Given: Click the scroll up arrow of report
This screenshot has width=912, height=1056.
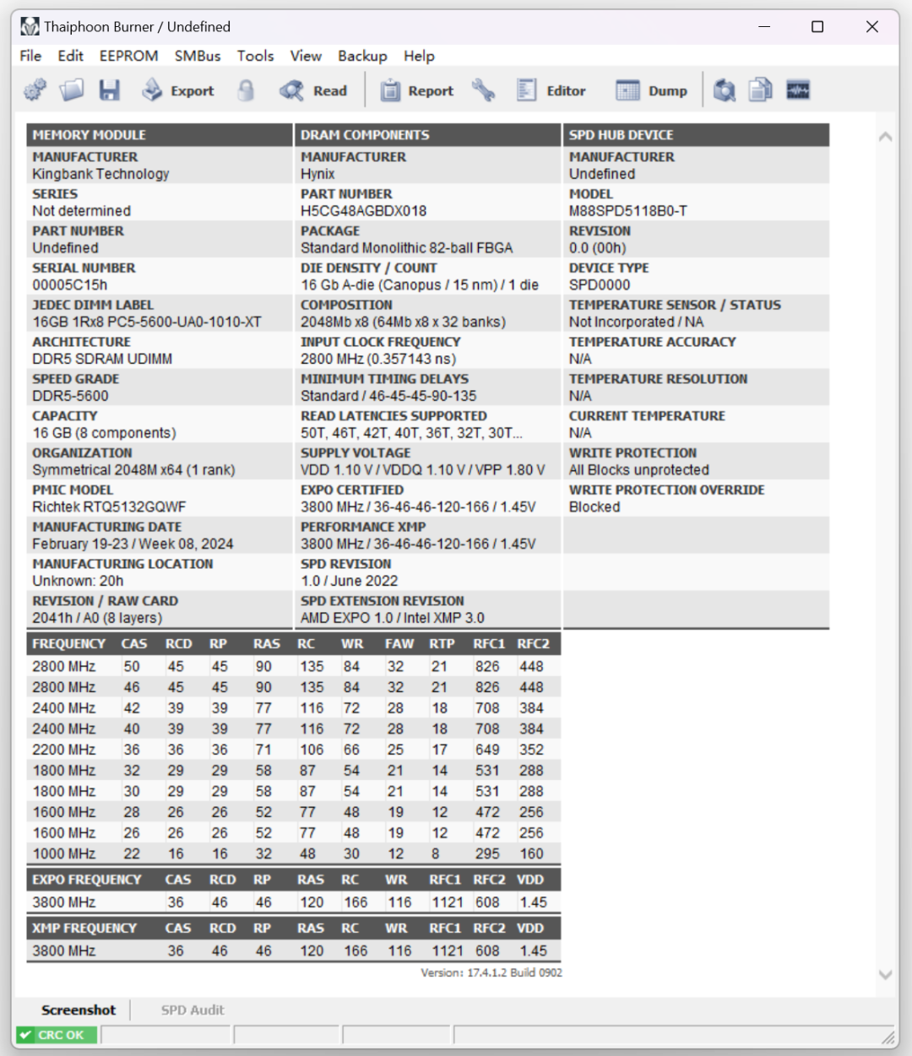Looking at the screenshot, I should tap(885, 136).
